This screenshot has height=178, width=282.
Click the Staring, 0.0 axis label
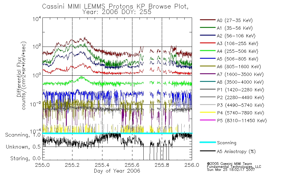click(x=25, y=158)
